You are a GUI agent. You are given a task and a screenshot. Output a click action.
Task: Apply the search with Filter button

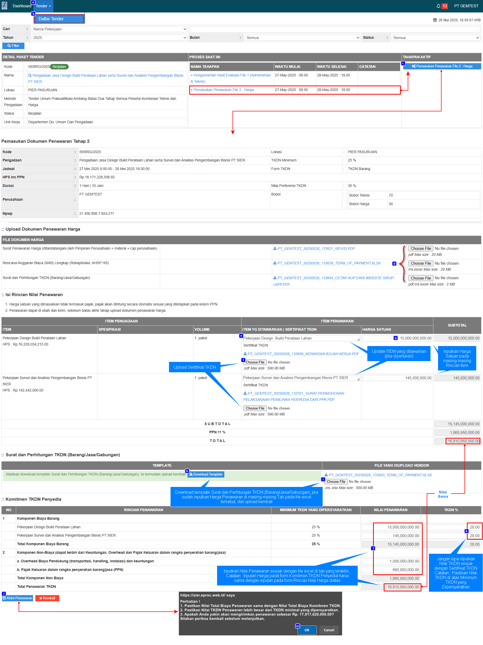[x=14, y=46]
